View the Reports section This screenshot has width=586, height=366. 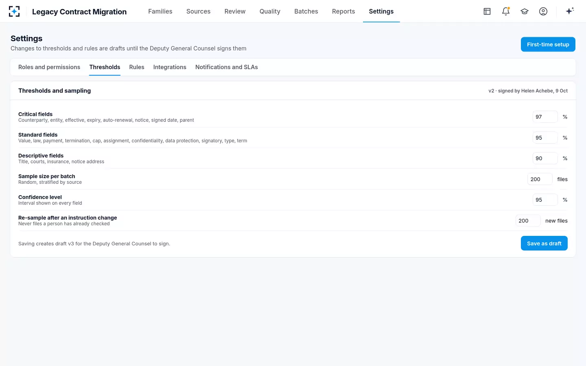click(343, 11)
